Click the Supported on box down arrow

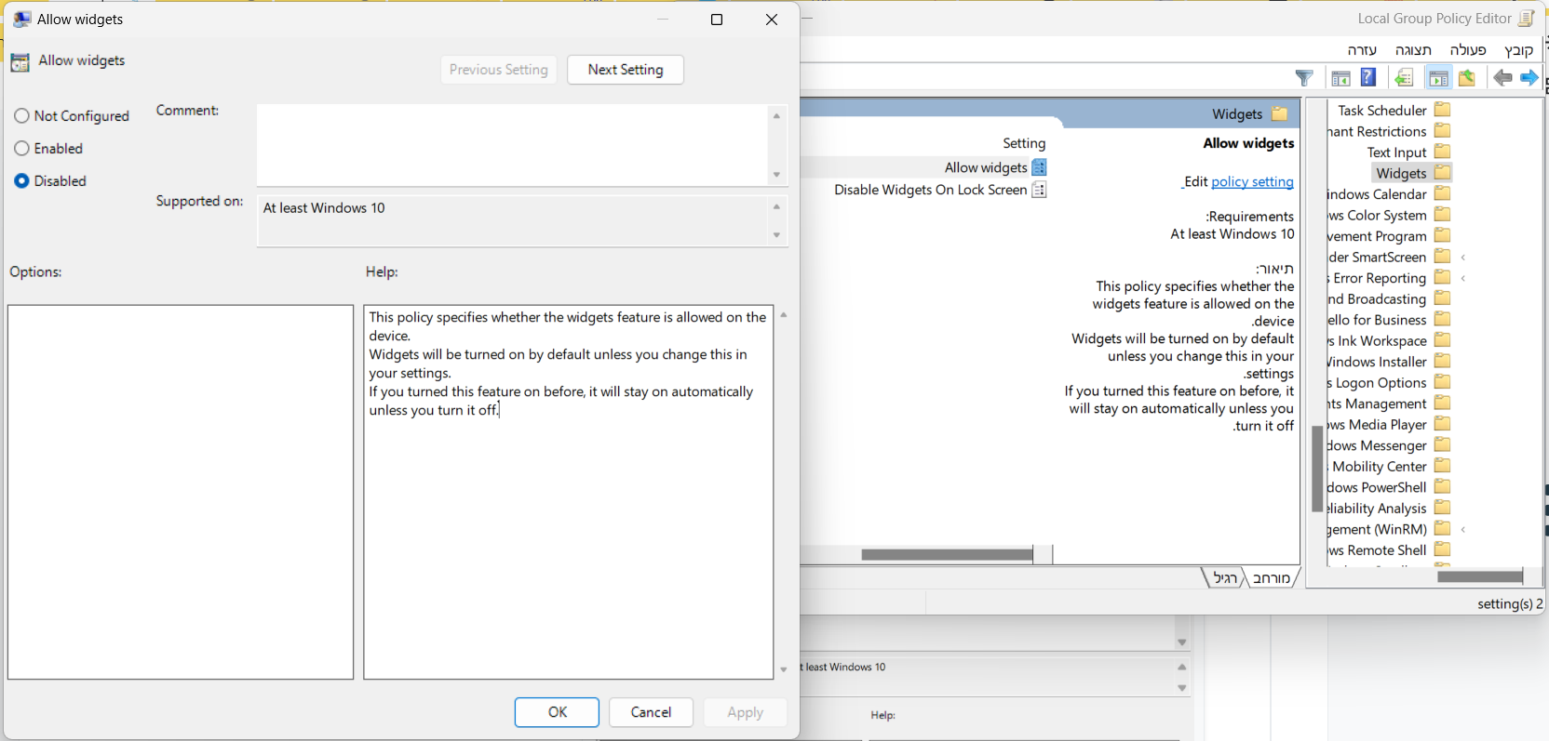click(x=776, y=235)
